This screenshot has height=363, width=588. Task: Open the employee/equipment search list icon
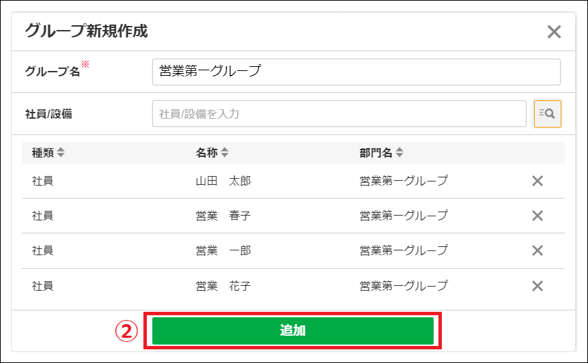[547, 113]
